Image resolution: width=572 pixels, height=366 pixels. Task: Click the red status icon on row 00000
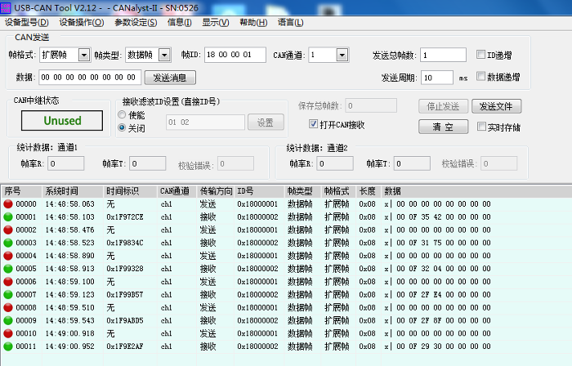click(x=8, y=204)
